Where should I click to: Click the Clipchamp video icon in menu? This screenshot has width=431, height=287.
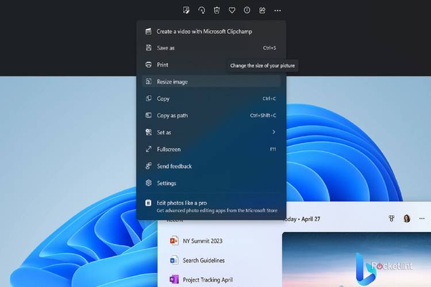point(148,32)
